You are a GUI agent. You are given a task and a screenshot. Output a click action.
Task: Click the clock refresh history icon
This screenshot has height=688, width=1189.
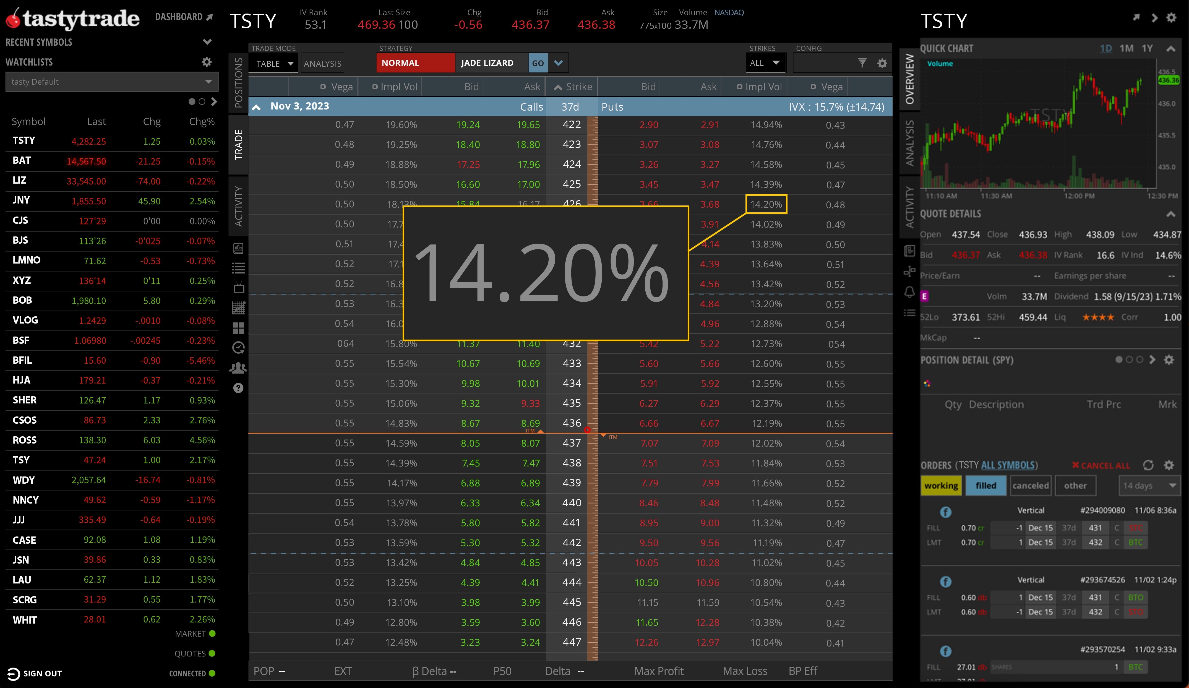tap(239, 348)
